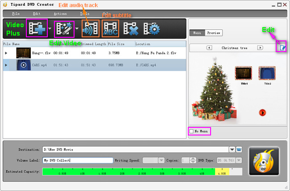Click the Christmas tree template name
The image size is (290, 191).
234,48
